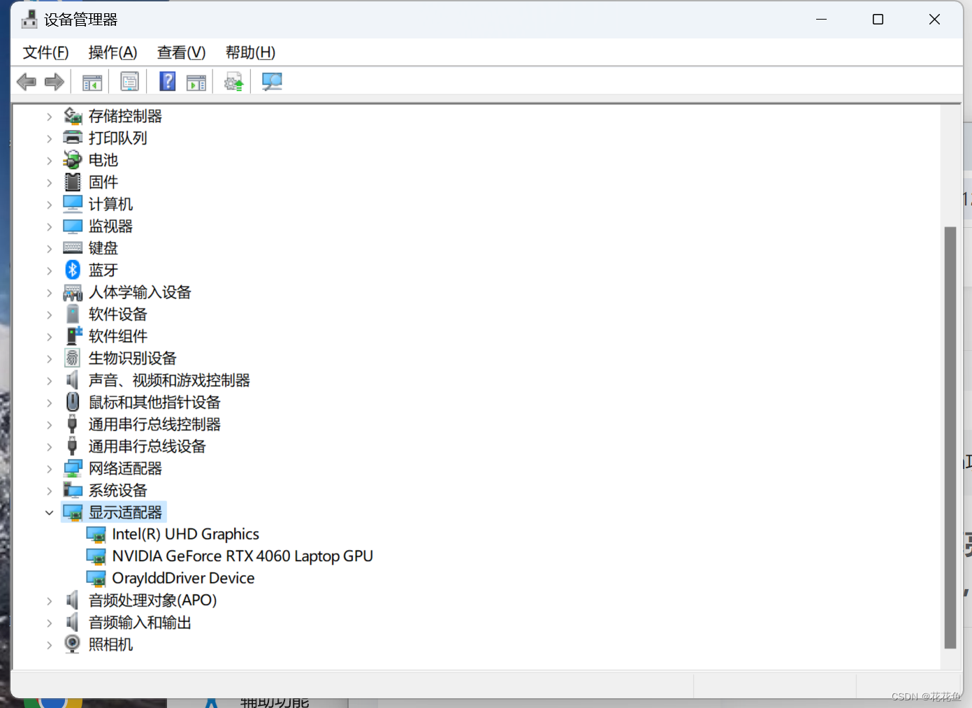972x708 pixels.
Task: Minimize the 设备管理器 window
Action: click(822, 20)
